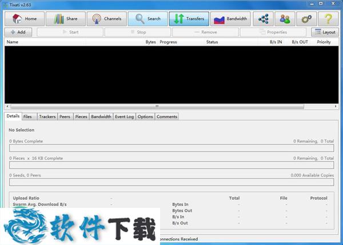Click the Start transfer button
343x245 pixels.
coord(70,32)
